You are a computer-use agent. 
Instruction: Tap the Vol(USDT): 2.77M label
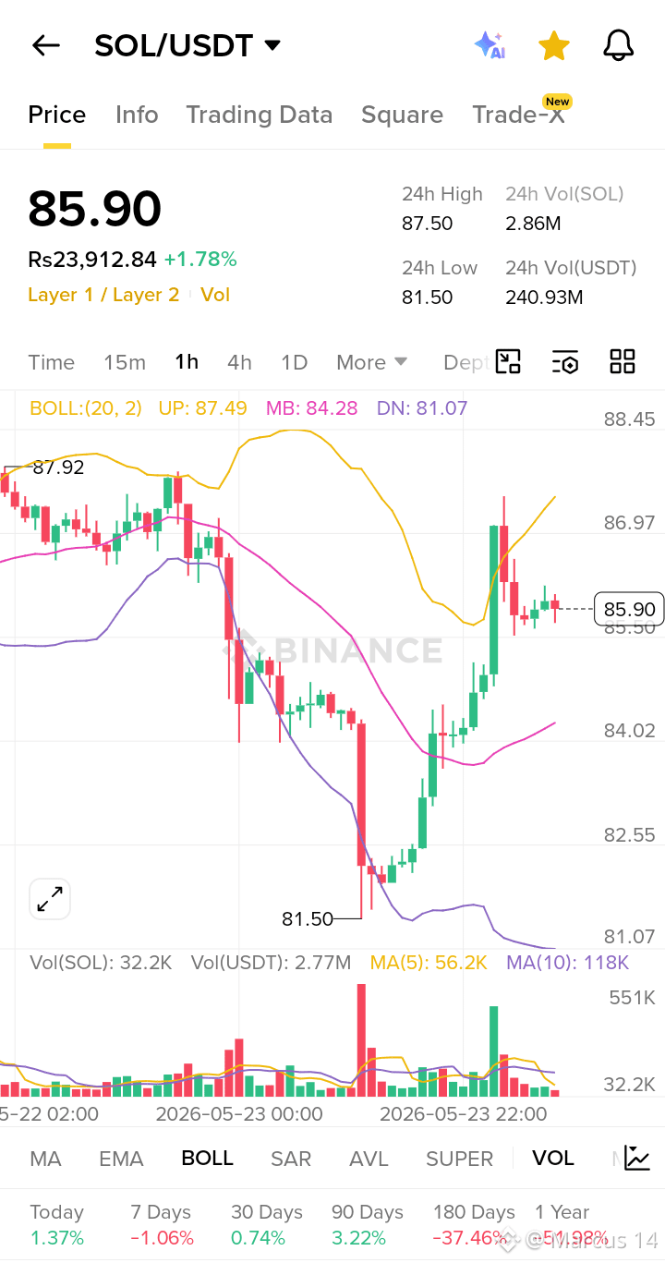click(x=271, y=963)
